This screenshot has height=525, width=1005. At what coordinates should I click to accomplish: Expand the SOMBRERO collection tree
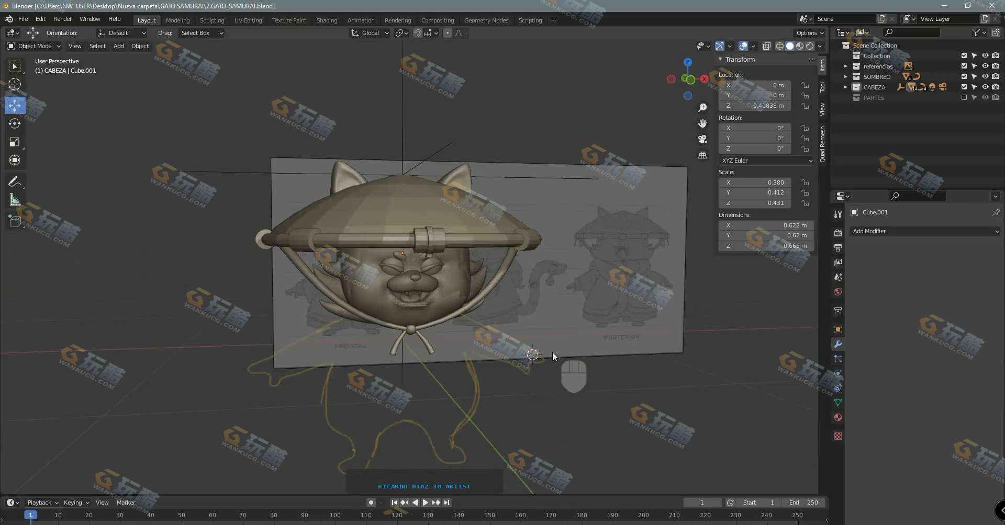845,76
